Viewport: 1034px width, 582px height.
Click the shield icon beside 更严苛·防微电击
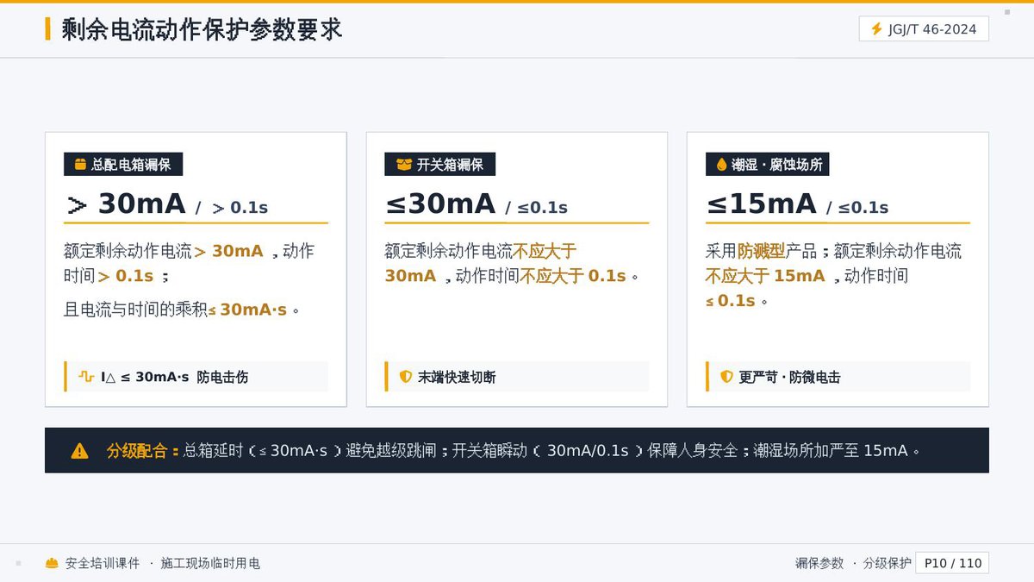click(x=726, y=377)
